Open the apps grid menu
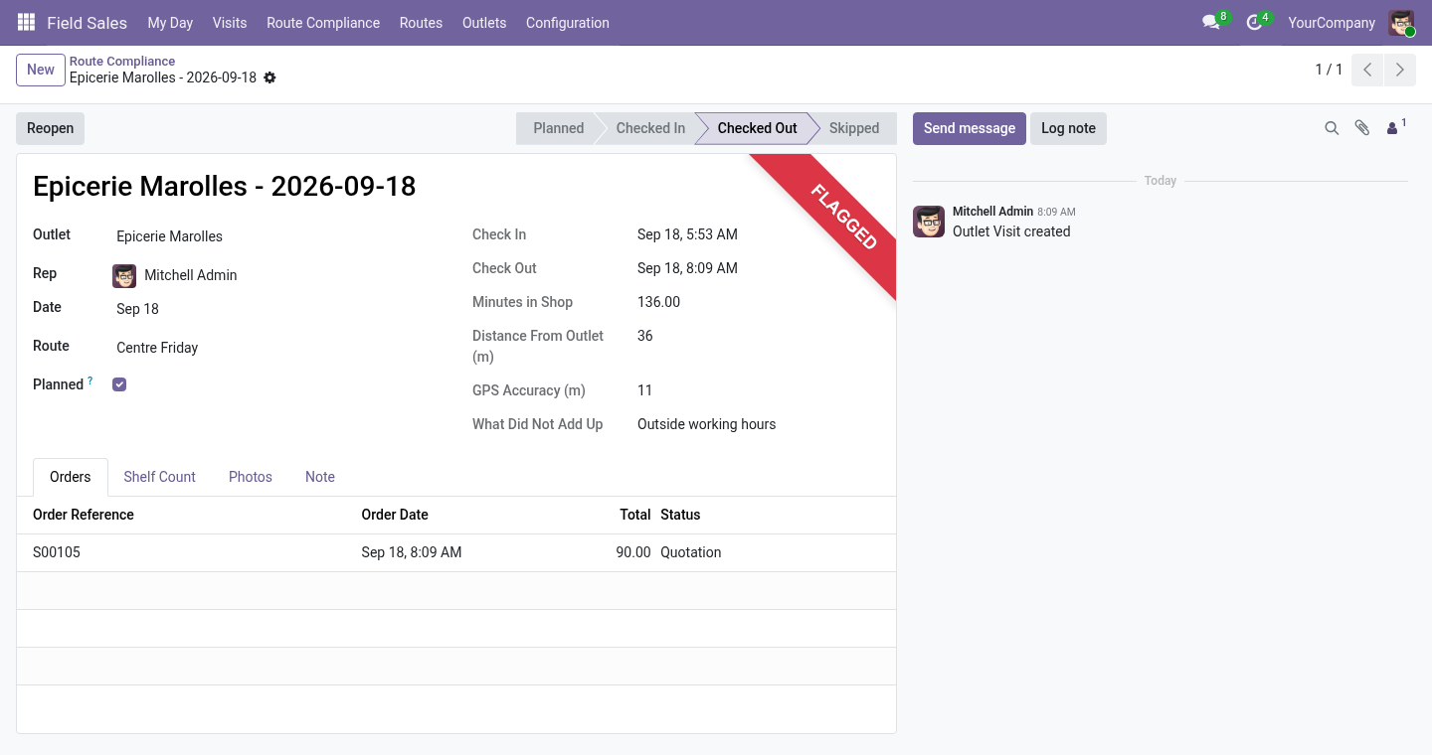1432x755 pixels. 26,22
